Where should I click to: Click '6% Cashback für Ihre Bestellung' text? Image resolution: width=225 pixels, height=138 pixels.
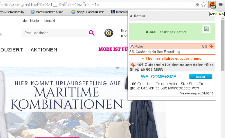pyautogui.click(x=155, y=52)
